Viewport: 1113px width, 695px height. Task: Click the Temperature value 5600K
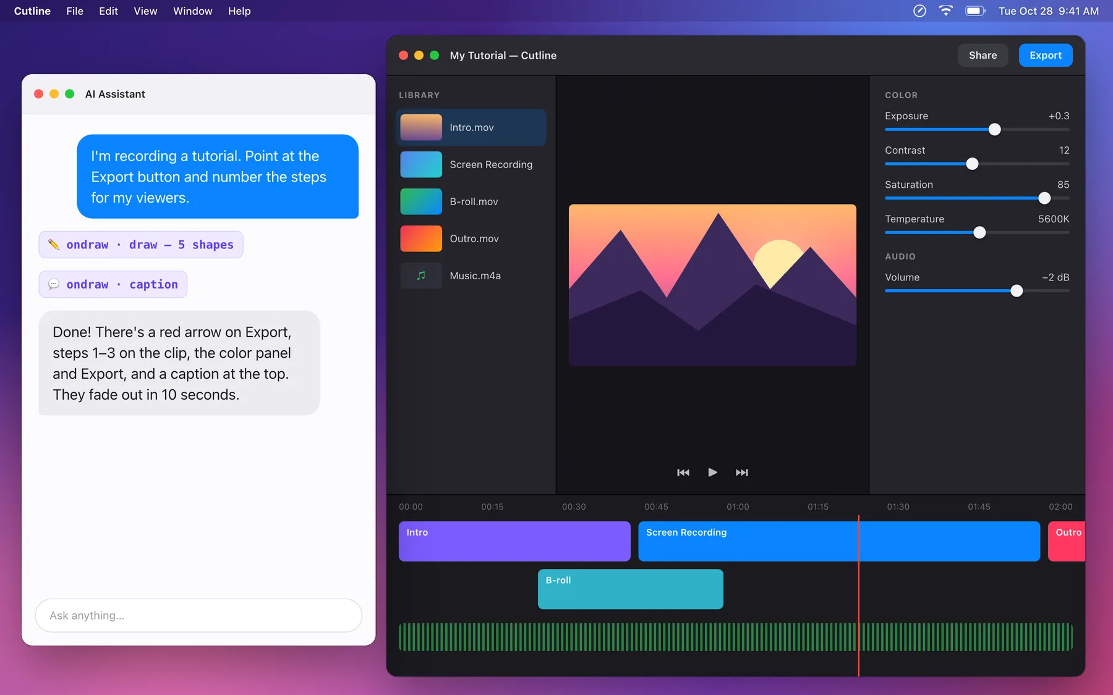tap(1054, 219)
